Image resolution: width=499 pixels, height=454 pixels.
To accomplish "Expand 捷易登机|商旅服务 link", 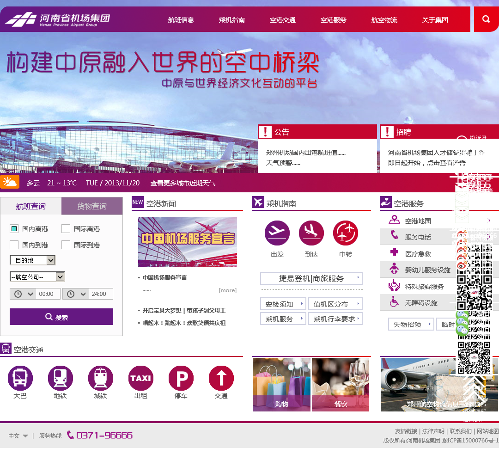I will pos(311,278).
